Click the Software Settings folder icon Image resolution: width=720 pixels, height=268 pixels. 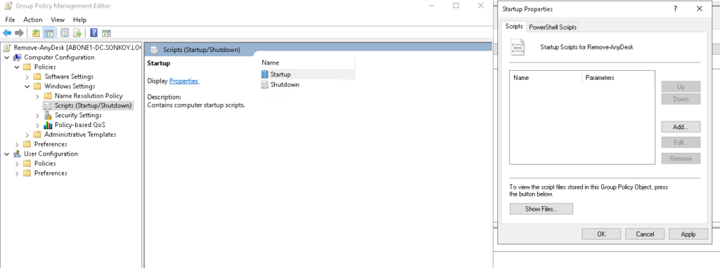click(37, 76)
